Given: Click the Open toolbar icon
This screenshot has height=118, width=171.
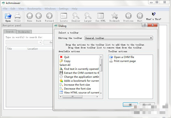Looking at the screenshot, I should pos(8,17).
